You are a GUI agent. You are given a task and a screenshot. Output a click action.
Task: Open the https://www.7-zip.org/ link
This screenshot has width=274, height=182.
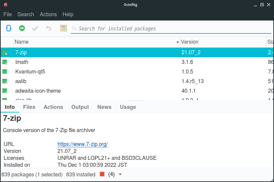[82, 144]
